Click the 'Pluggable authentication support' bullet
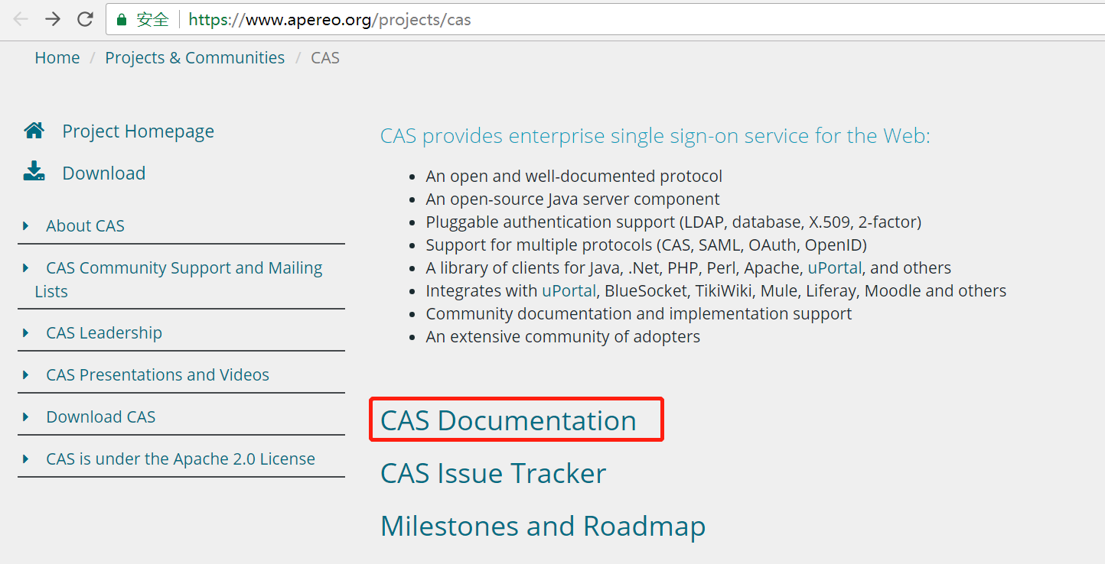The width and height of the screenshot is (1105, 564). click(673, 222)
